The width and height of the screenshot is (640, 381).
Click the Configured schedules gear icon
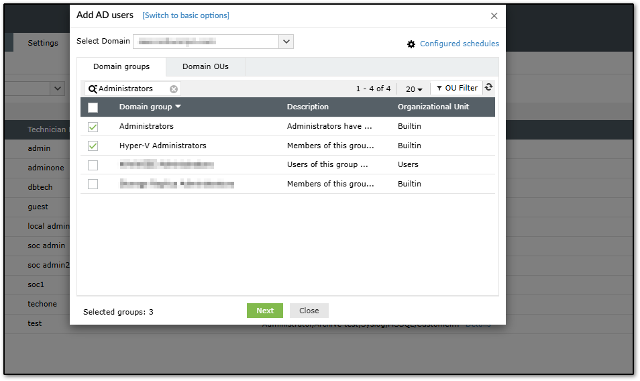[411, 44]
